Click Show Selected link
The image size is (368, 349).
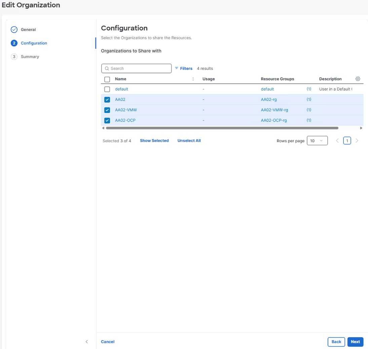coord(154,141)
